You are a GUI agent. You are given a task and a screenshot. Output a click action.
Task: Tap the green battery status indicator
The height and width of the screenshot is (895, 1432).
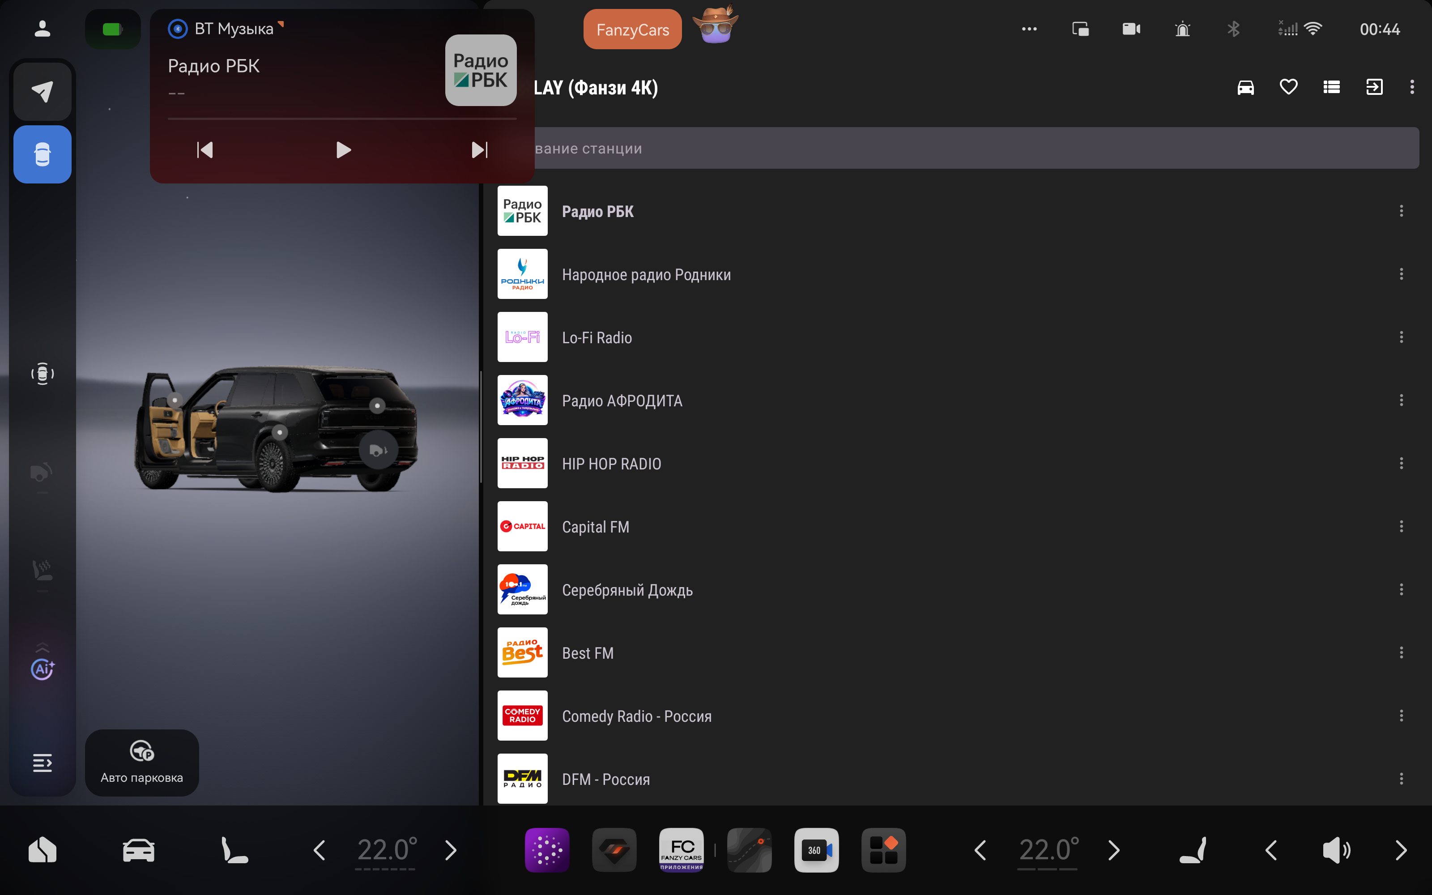click(x=112, y=29)
